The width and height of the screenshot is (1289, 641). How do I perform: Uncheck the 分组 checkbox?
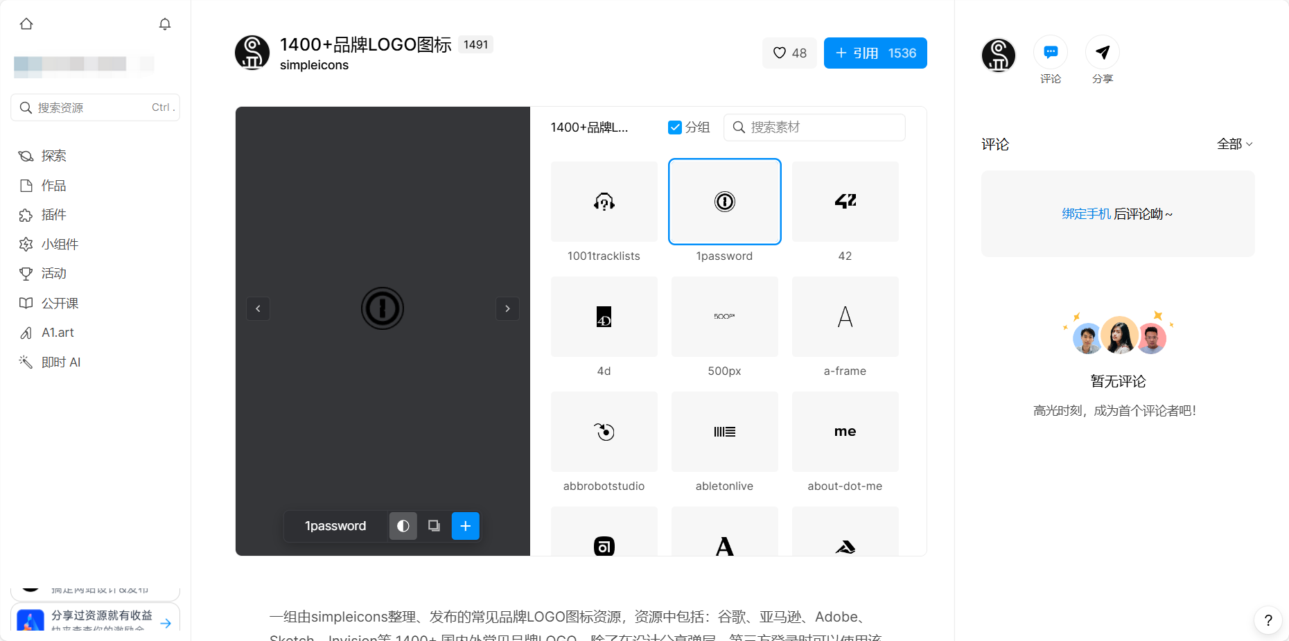[675, 128]
